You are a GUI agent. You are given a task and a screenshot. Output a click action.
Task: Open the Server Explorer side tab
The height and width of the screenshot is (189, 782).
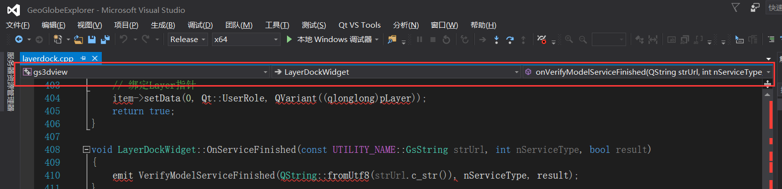click(10, 82)
